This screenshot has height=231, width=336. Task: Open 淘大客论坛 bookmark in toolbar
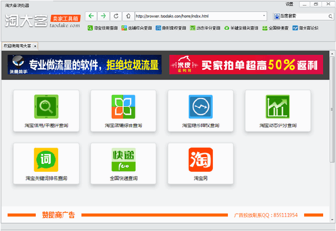pos(306,28)
